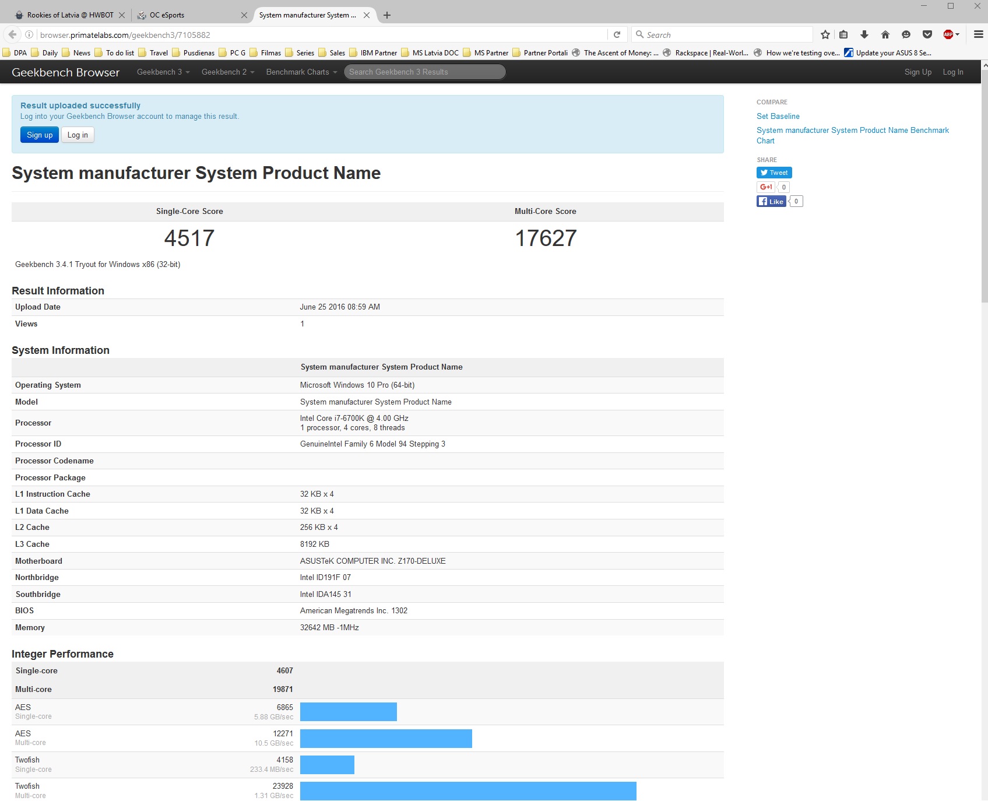This screenshot has height=801, width=988.
Task: Open the Rackspace Real-World bookmark
Action: pos(706,52)
